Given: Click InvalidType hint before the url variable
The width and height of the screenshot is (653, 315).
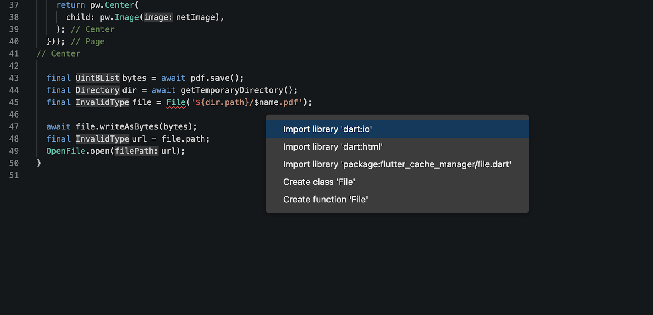Looking at the screenshot, I should pyautogui.click(x=102, y=139).
